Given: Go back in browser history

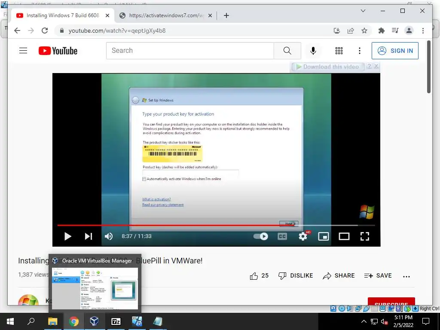Looking at the screenshot, I should (x=17, y=31).
